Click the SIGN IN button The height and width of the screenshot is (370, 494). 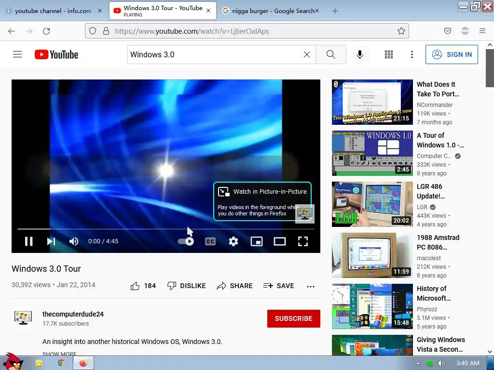pyautogui.click(x=452, y=54)
